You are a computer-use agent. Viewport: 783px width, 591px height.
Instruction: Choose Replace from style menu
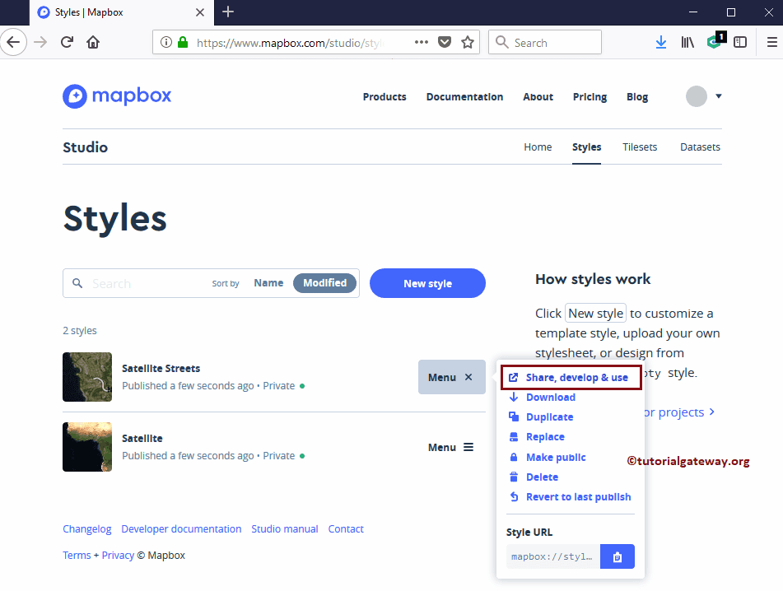coord(536,437)
